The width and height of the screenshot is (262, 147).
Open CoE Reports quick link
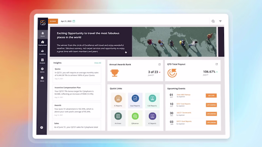coord(152,101)
